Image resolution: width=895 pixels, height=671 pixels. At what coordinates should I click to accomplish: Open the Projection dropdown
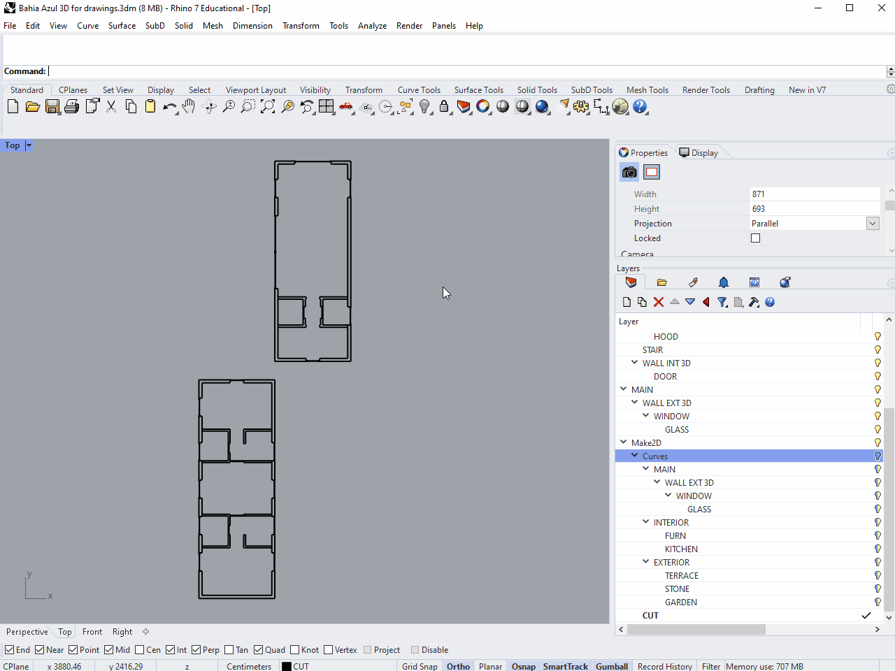click(x=873, y=224)
